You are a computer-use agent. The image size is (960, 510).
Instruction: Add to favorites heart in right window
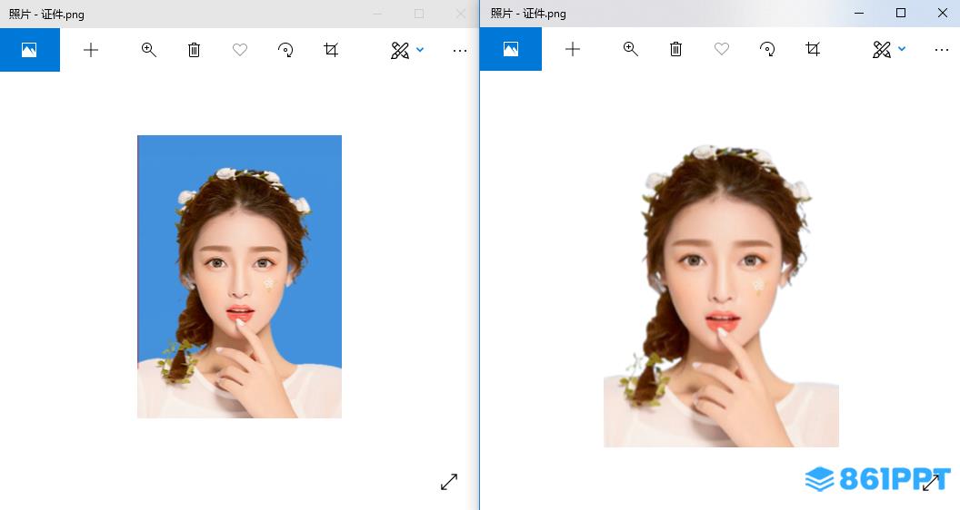click(x=722, y=49)
